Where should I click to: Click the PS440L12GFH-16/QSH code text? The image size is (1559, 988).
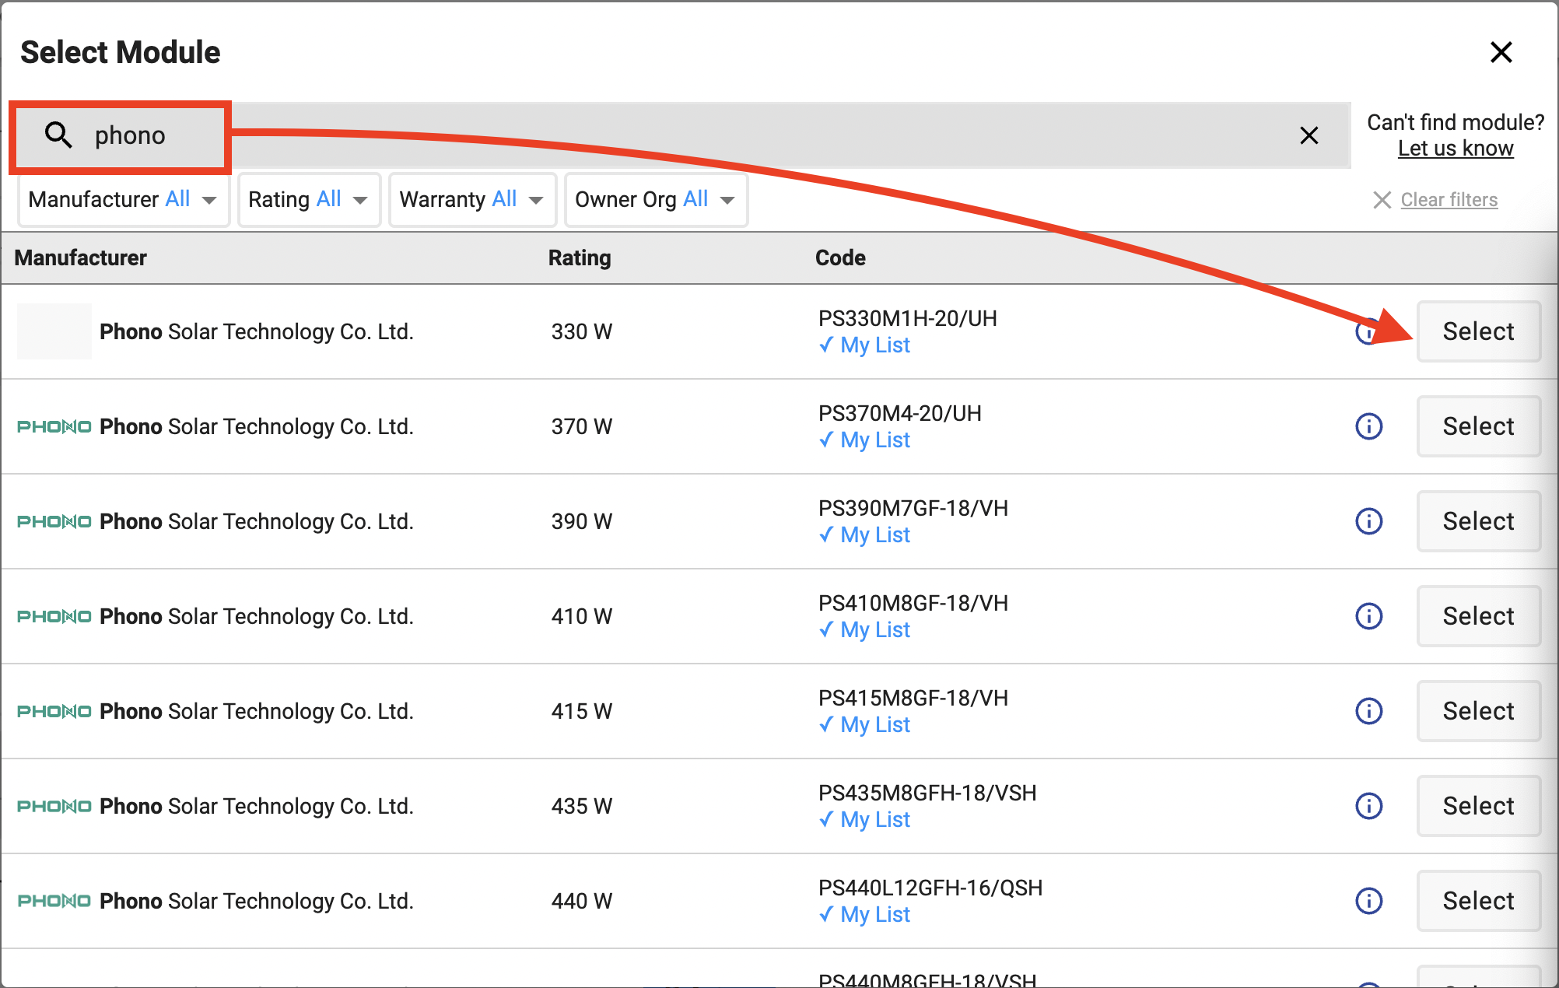point(930,888)
